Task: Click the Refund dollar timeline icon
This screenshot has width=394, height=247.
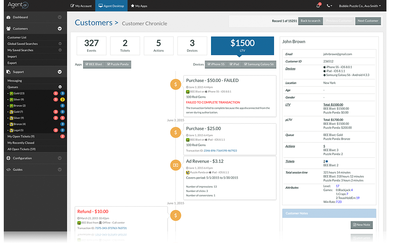Action: (176, 215)
